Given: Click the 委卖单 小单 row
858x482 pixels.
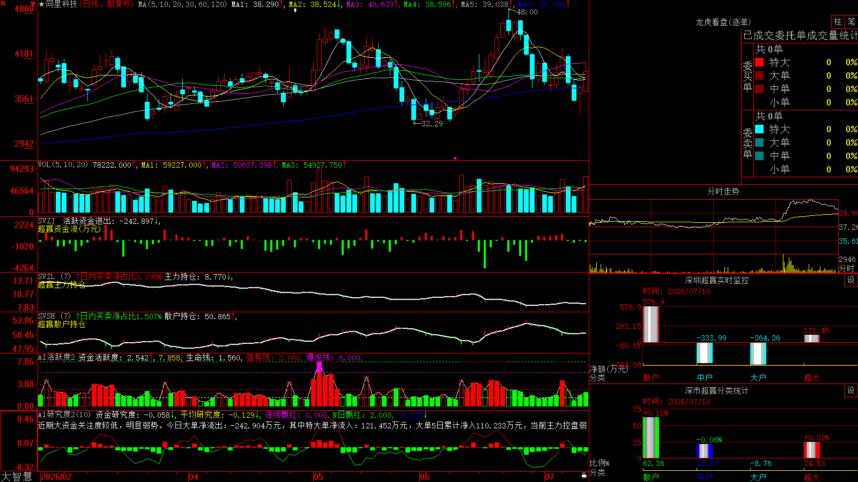Looking at the screenshot, I should tap(806, 169).
